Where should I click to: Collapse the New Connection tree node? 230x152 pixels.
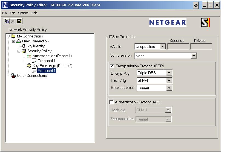13,41
